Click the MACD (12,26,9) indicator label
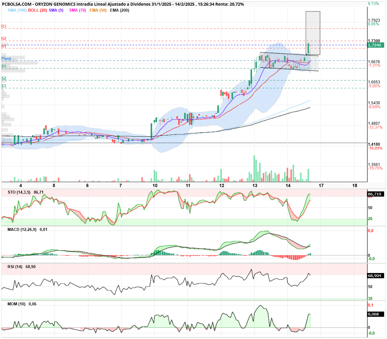The width and height of the screenshot is (387, 339). [22, 229]
